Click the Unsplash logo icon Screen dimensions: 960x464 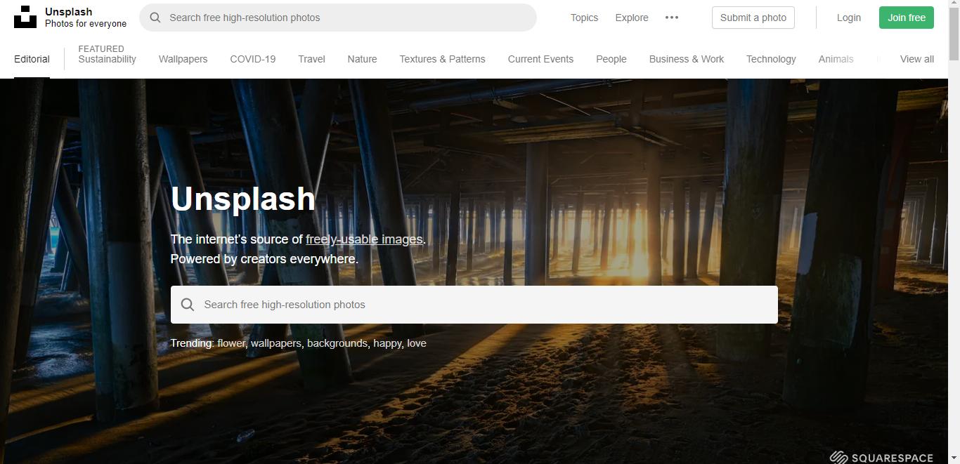click(25, 17)
